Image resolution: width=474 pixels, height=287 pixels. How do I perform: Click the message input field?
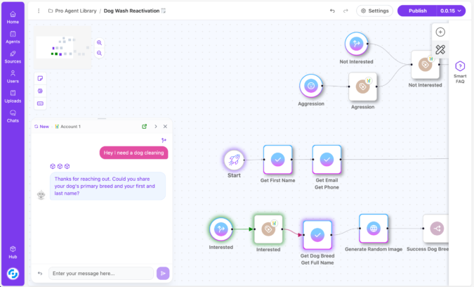(101, 273)
